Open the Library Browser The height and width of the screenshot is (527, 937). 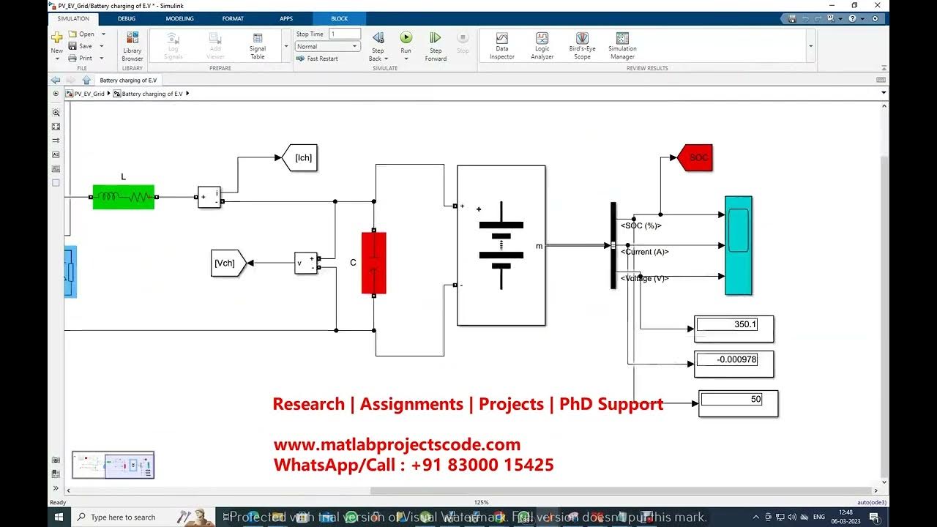tap(132, 46)
